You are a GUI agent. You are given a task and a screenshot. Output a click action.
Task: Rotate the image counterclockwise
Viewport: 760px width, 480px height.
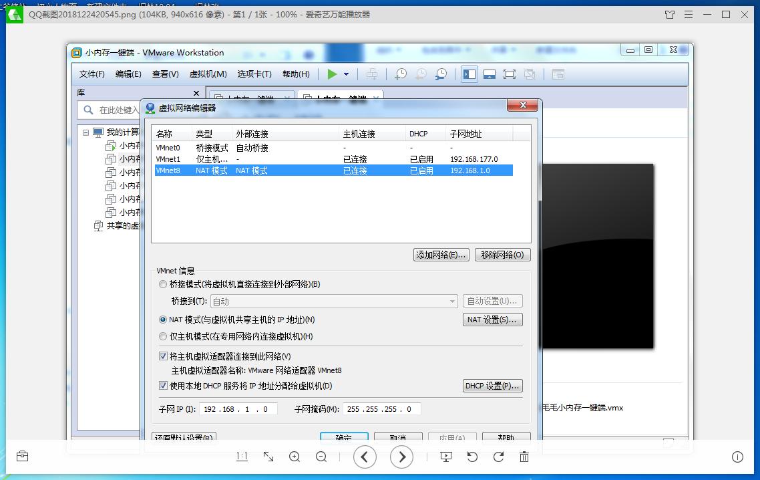point(472,457)
